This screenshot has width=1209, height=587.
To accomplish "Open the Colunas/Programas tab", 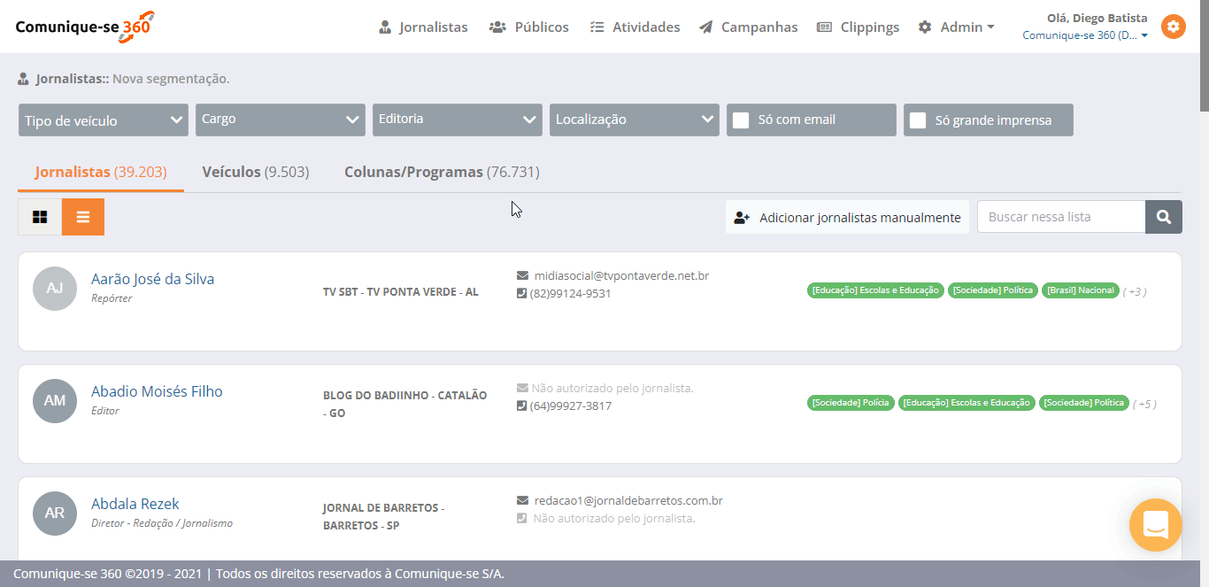I will pos(441,172).
